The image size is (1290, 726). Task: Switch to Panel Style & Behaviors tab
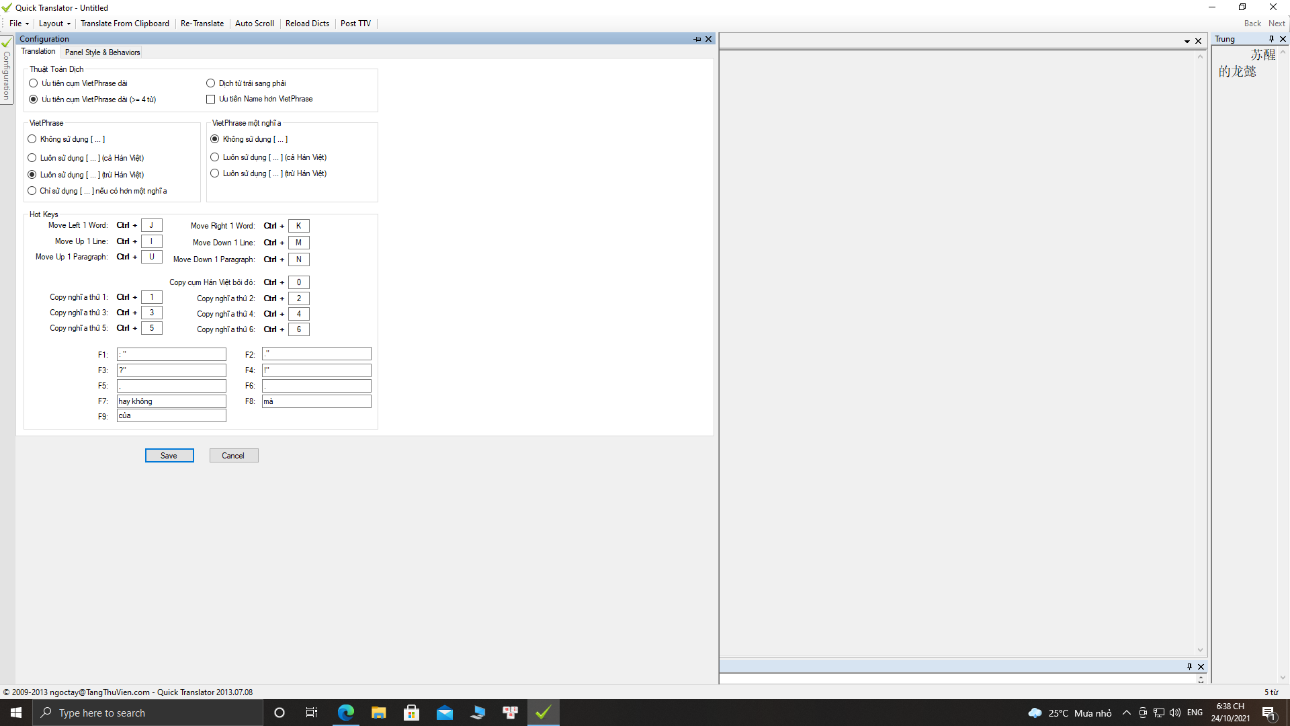click(x=102, y=52)
